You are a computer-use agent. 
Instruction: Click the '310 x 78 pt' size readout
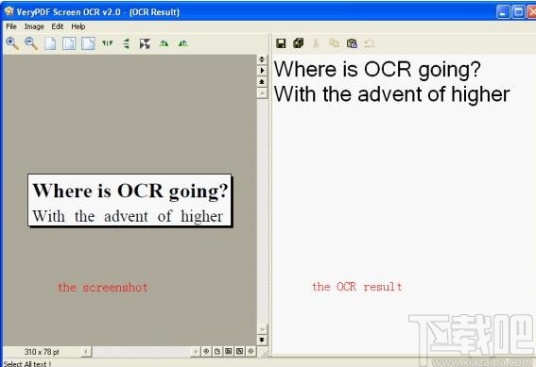pos(42,352)
